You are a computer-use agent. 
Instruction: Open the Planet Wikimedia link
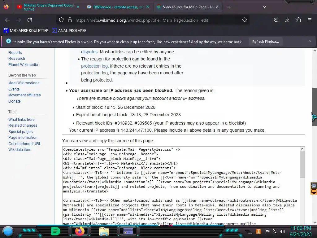click(x=23, y=65)
